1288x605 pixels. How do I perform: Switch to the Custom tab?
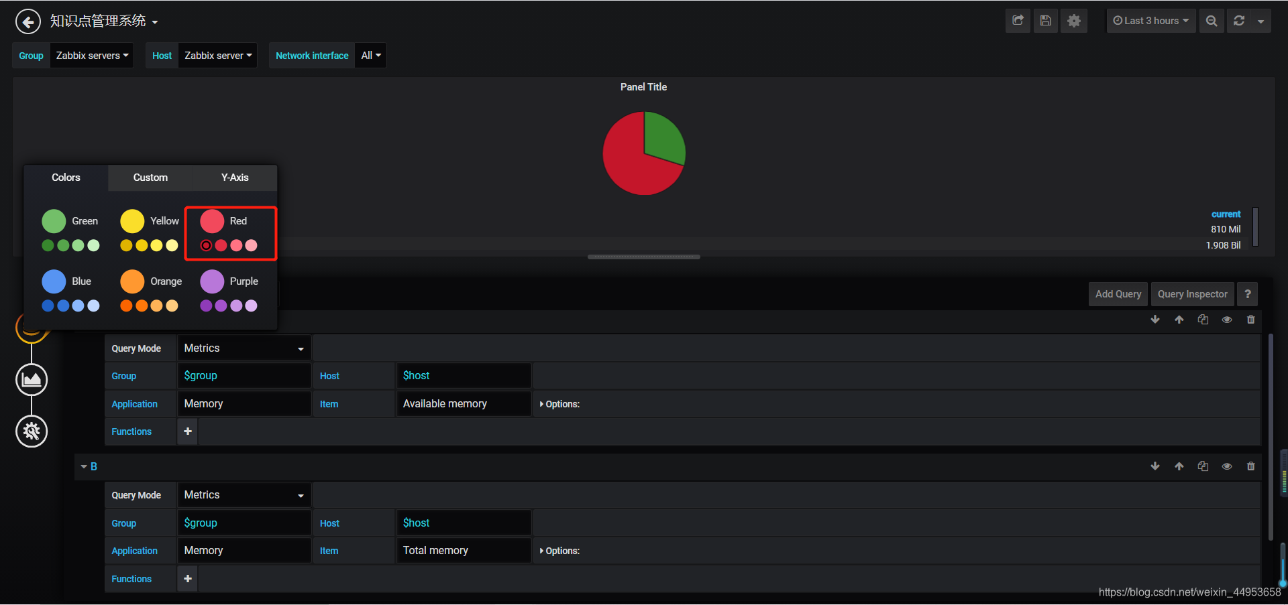tap(150, 178)
